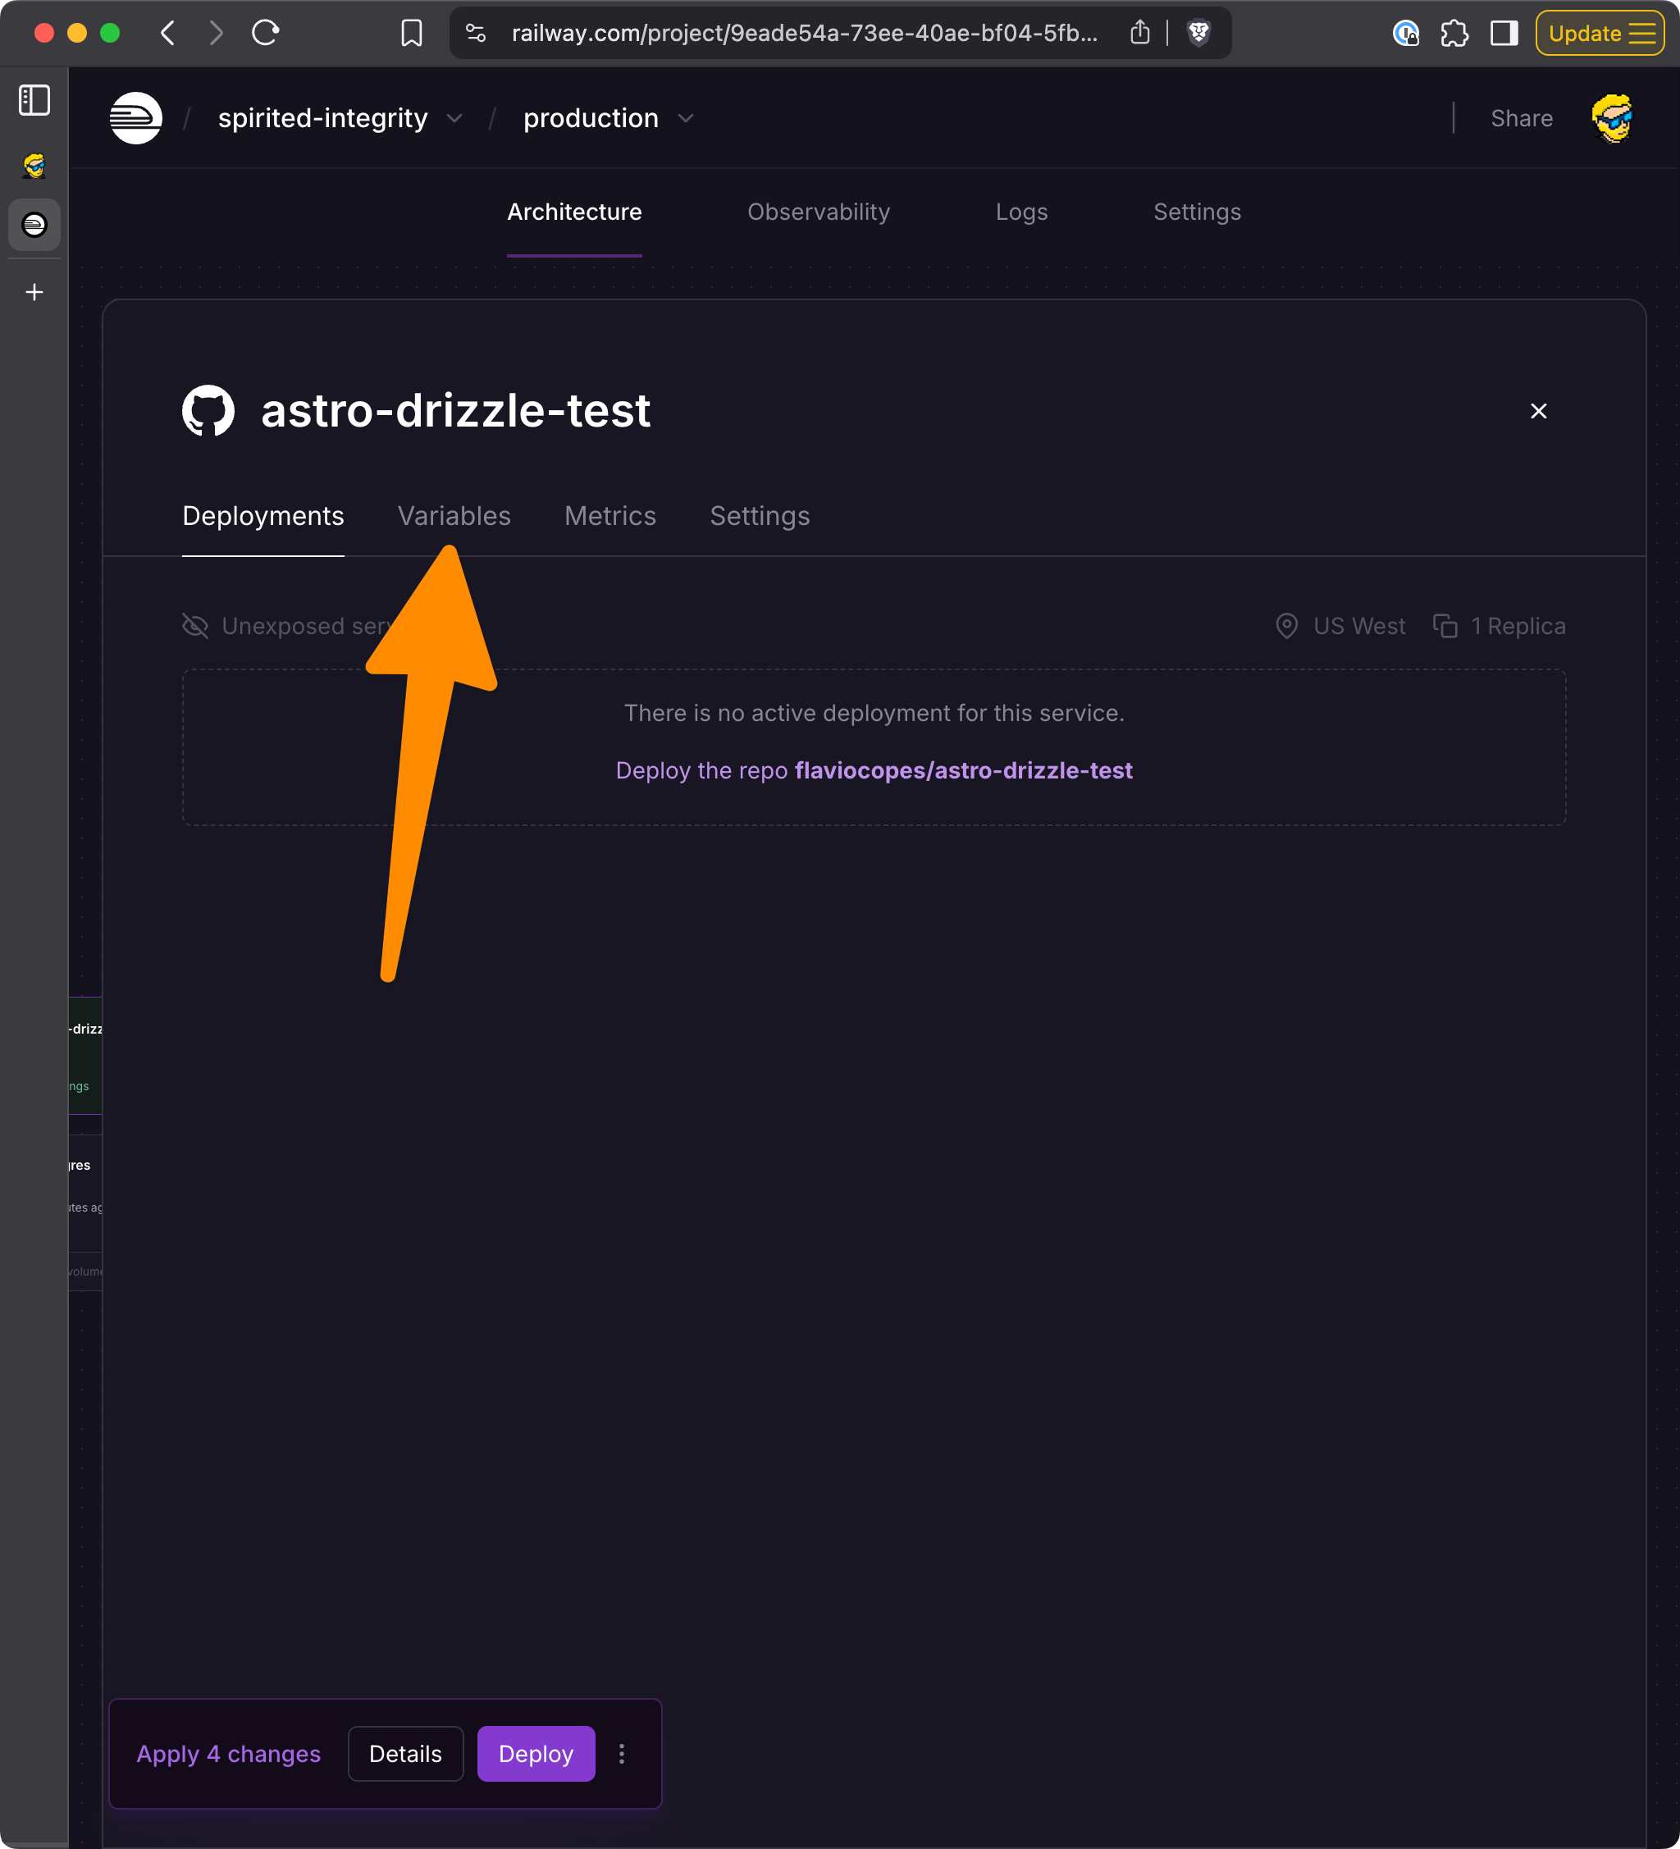Click the GitHub icon beside astro-drizzle-test

pyautogui.click(x=208, y=410)
